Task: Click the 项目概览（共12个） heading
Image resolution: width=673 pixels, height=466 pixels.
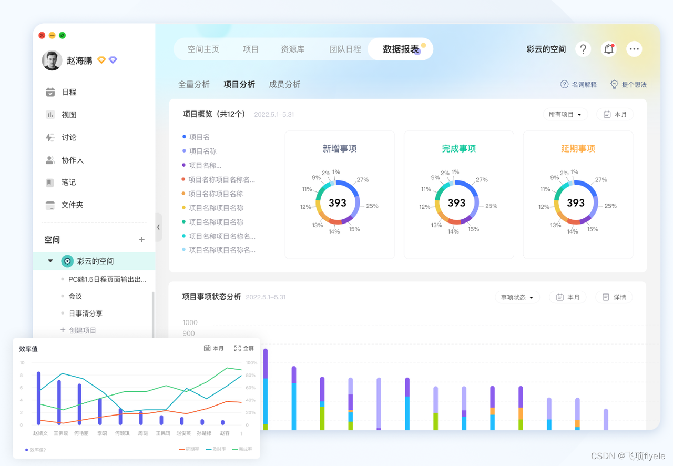Action: click(x=215, y=114)
